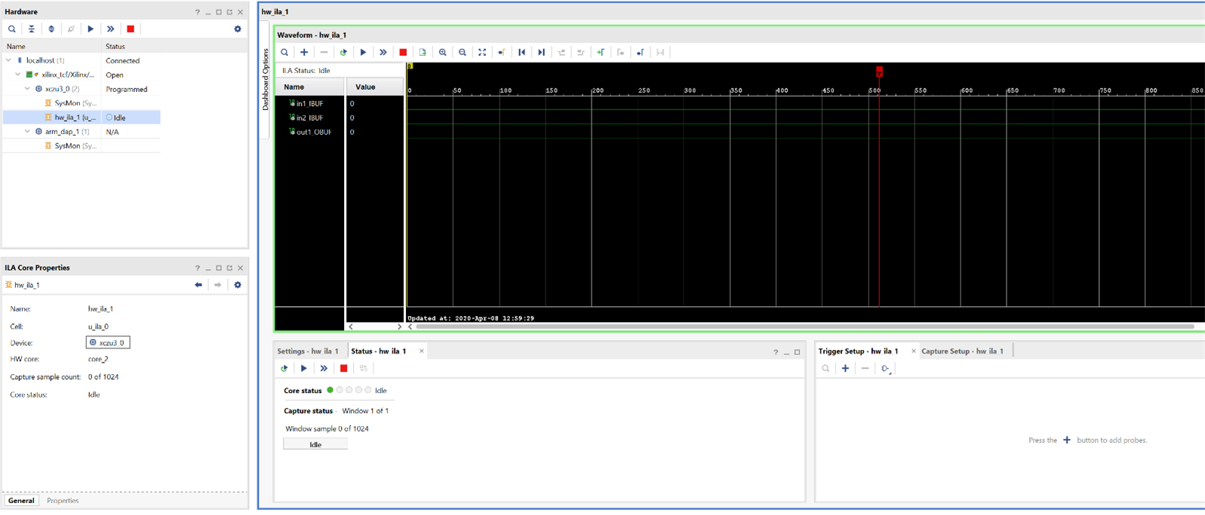Select the out1_OBUF signal row
1205x515 pixels.
pos(313,132)
